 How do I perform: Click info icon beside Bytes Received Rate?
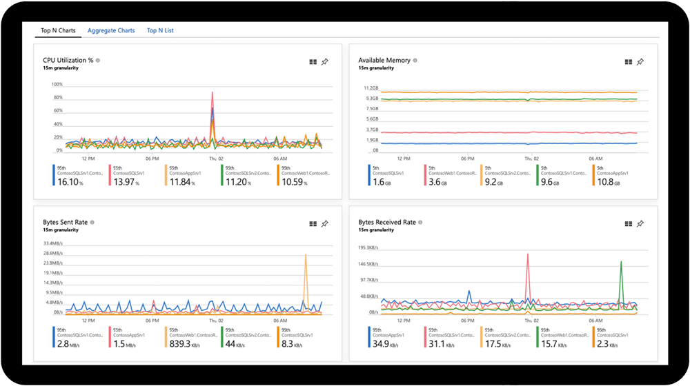pyautogui.click(x=420, y=222)
